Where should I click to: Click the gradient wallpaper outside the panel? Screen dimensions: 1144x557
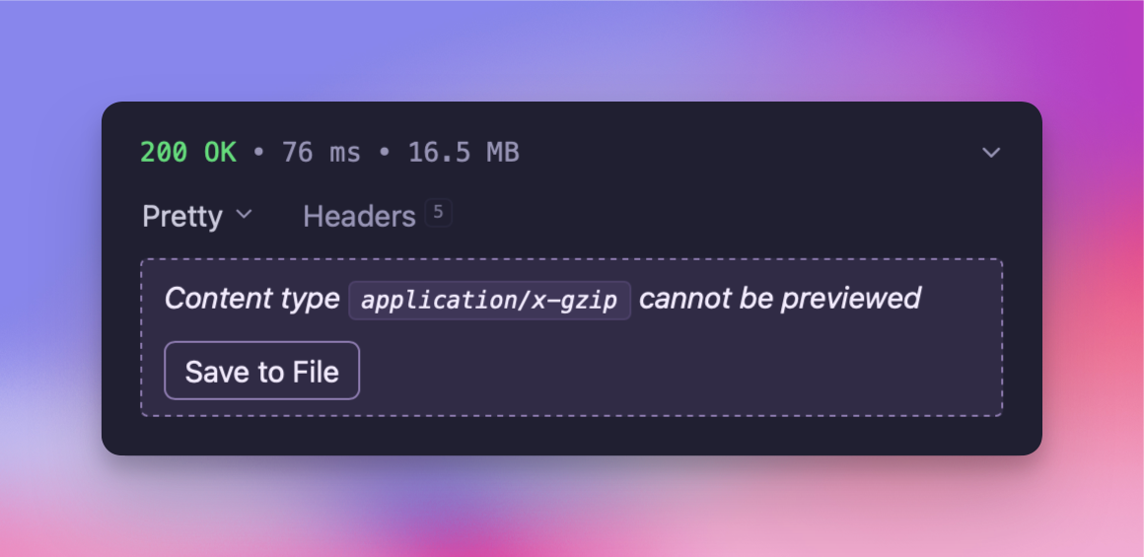click(572, 49)
